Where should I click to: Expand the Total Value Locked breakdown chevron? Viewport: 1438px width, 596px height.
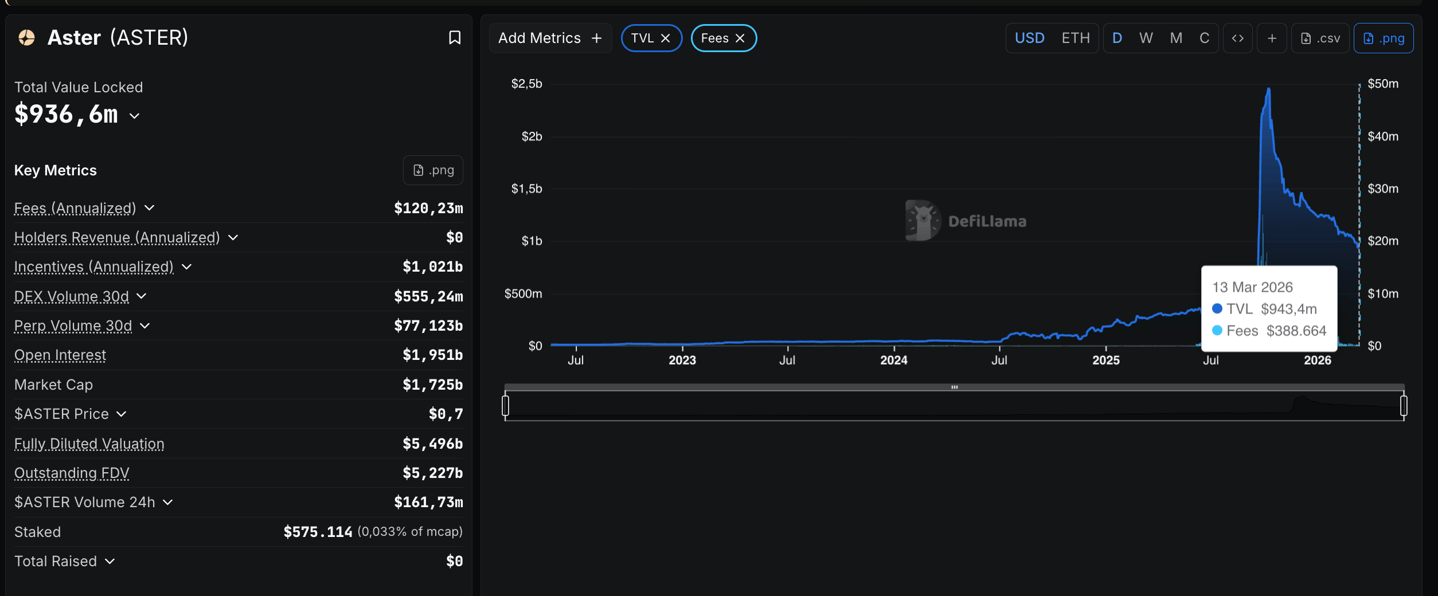point(135,116)
